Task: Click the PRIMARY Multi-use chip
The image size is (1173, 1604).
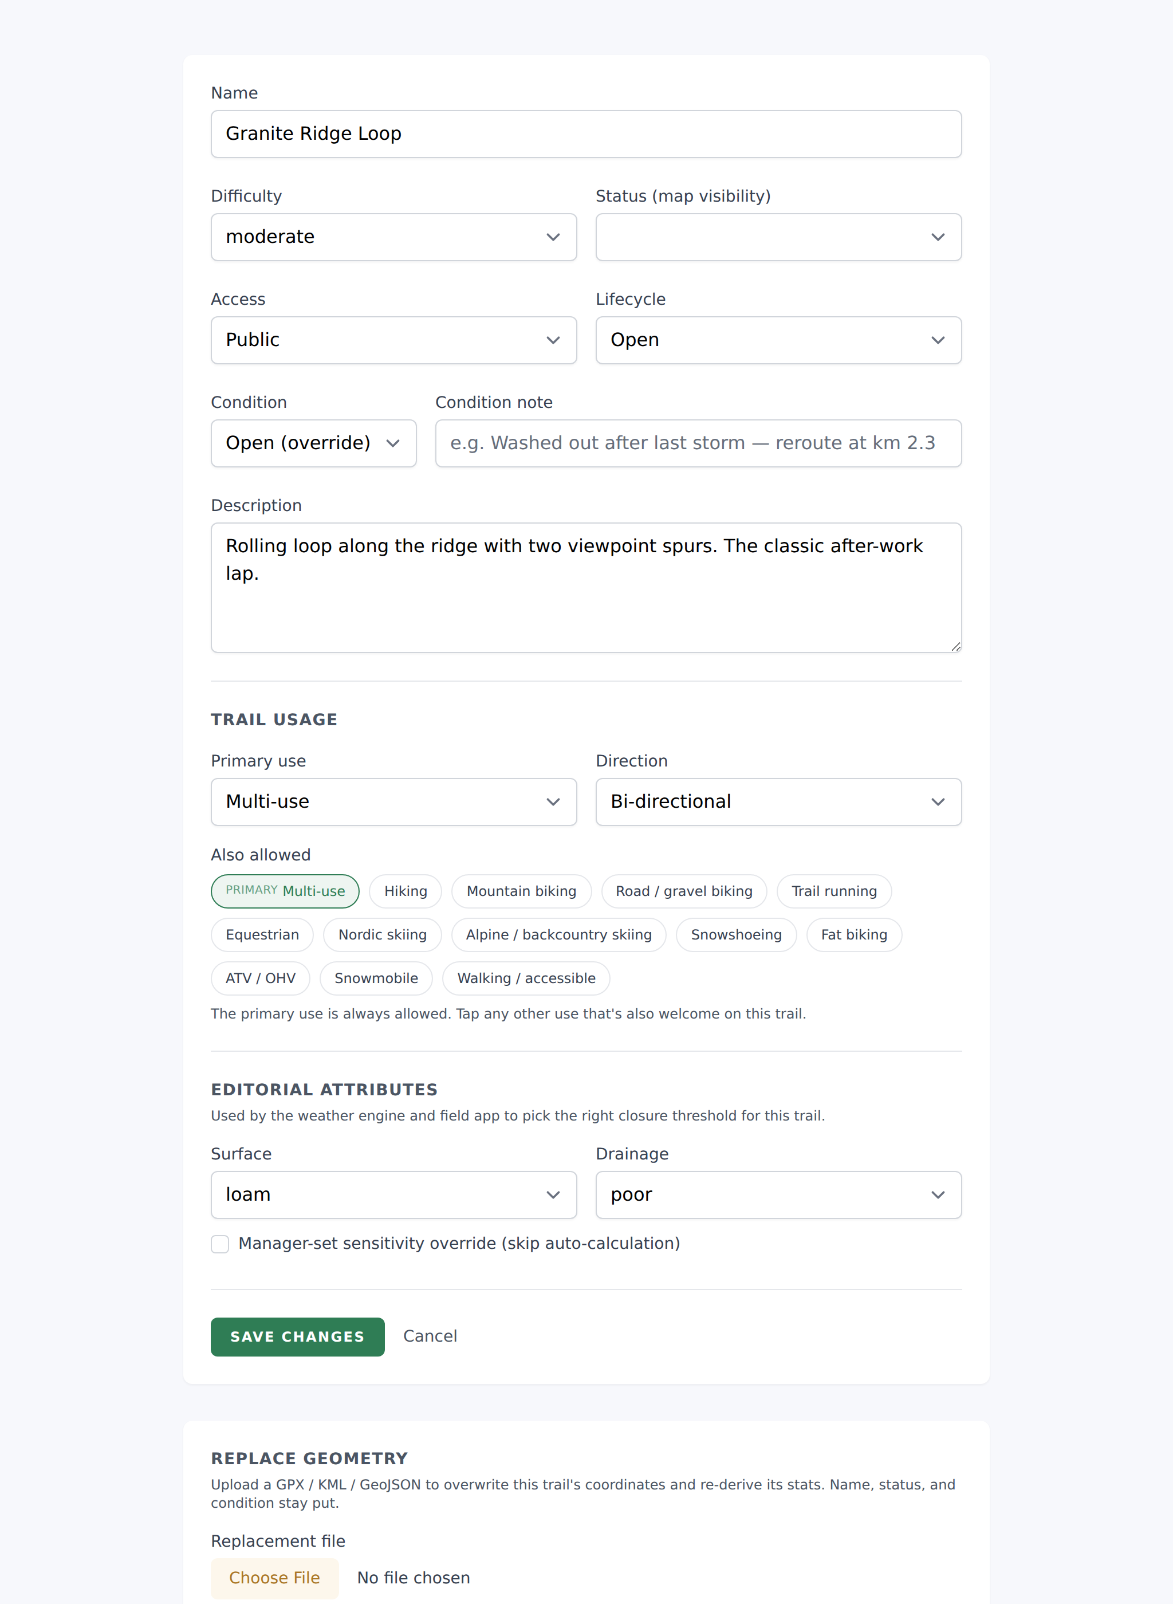Action: tap(285, 890)
